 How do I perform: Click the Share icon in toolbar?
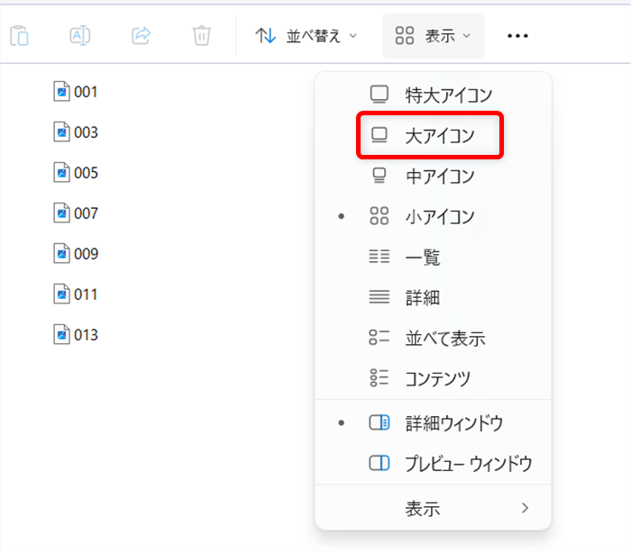142,36
